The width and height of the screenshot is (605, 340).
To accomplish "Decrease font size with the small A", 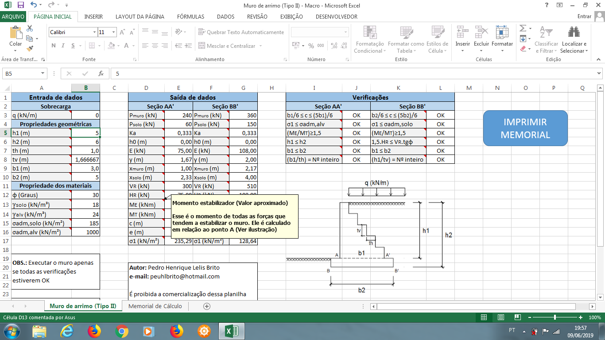I will (x=132, y=32).
